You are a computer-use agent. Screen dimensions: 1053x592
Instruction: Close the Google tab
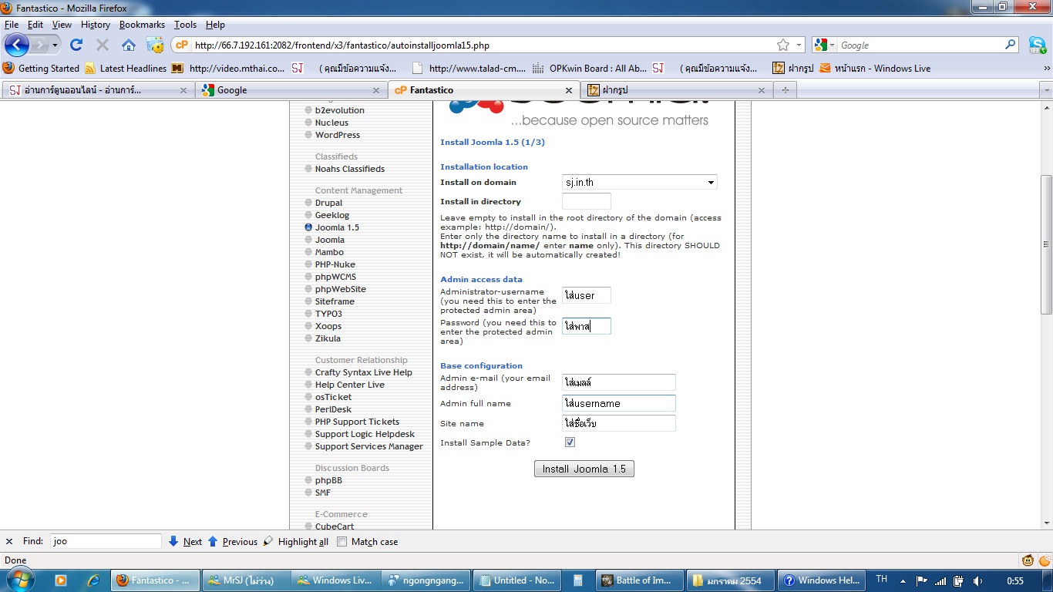point(376,90)
